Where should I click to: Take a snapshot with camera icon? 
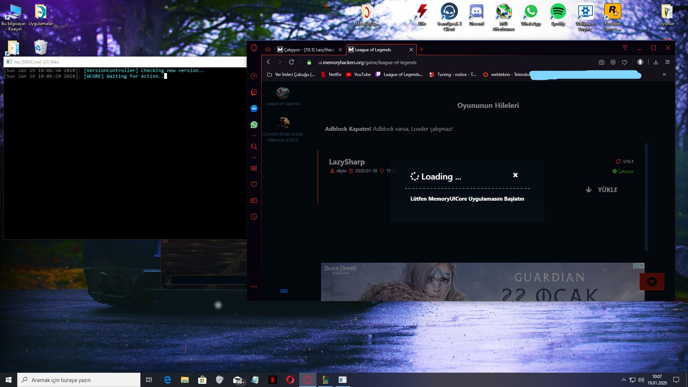coord(602,62)
